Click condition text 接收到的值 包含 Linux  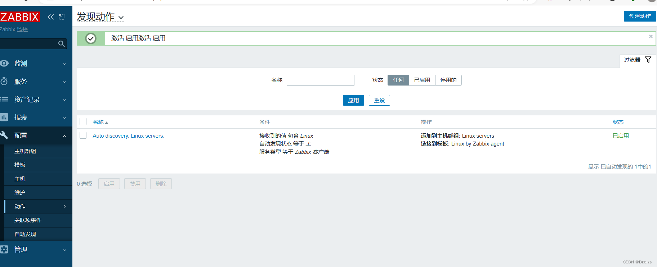[286, 136]
